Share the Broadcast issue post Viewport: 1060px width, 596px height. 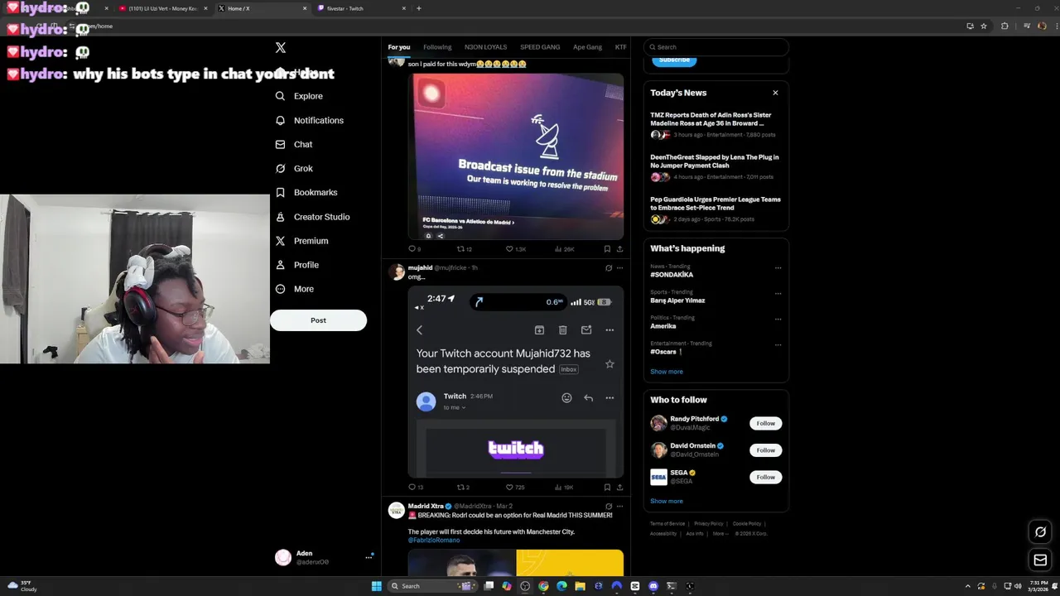pos(619,248)
